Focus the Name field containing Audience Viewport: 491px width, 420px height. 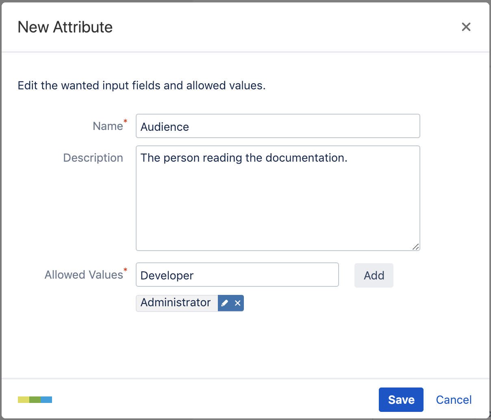coord(278,126)
